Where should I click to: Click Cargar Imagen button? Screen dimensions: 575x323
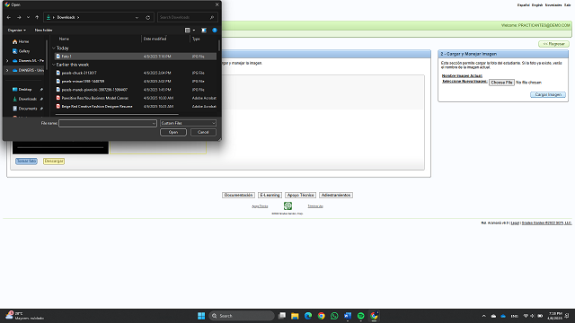click(x=548, y=94)
